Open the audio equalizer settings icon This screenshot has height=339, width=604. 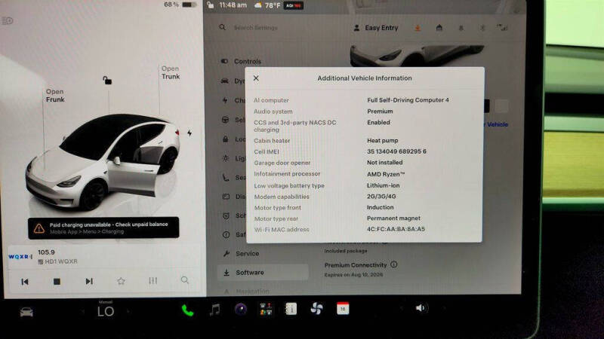coord(153,280)
